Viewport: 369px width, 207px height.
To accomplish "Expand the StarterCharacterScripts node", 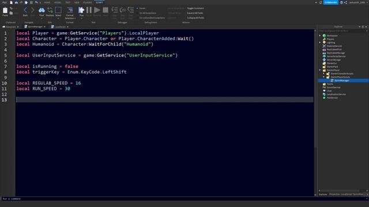I will click(x=323, y=74).
